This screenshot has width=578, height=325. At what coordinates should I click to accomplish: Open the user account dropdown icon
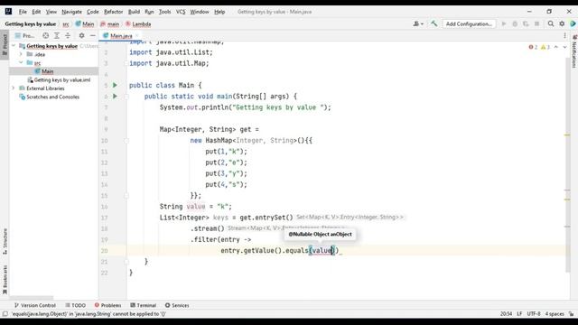click(x=418, y=23)
